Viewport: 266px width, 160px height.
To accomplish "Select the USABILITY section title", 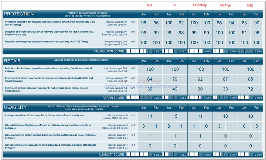I will pyautogui.click(x=16, y=107).
